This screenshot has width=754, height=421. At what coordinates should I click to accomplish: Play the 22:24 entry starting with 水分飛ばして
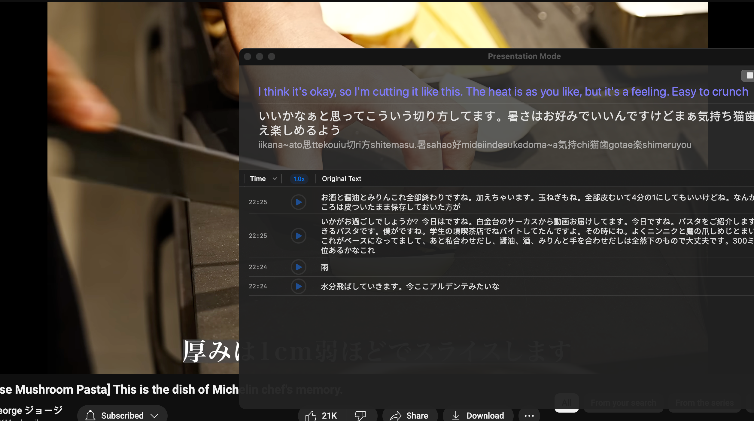coord(298,286)
